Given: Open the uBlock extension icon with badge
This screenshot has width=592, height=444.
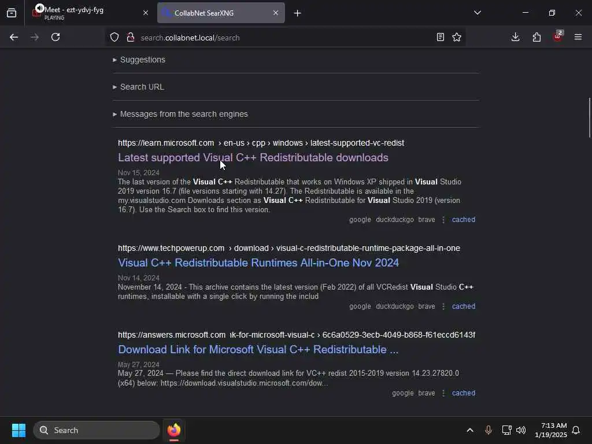Looking at the screenshot, I should click(558, 36).
